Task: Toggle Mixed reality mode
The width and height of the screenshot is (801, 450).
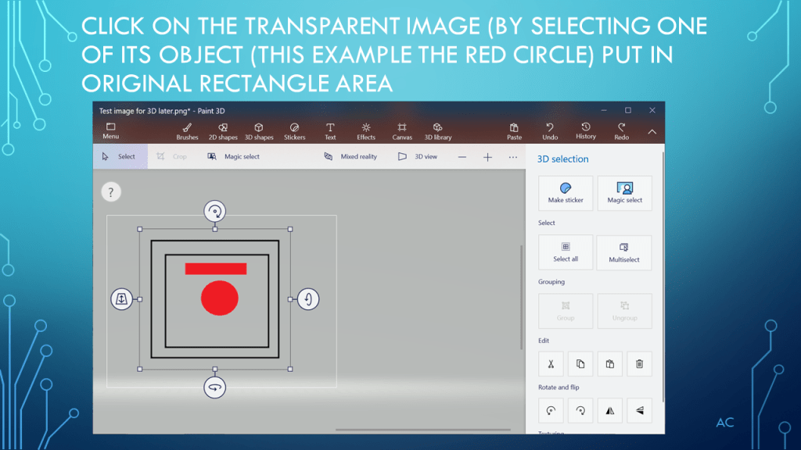Action: click(350, 156)
